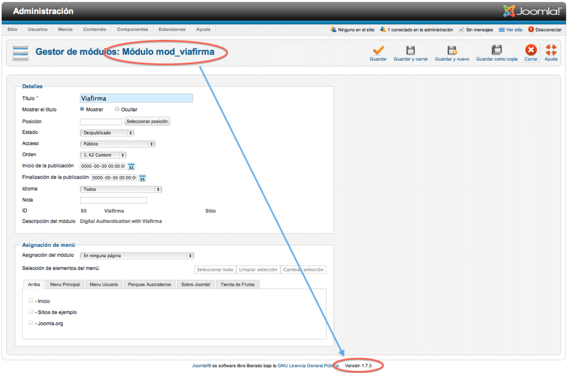Open calendar for Inicio de la publicación
569x373 pixels.
pyautogui.click(x=131, y=167)
